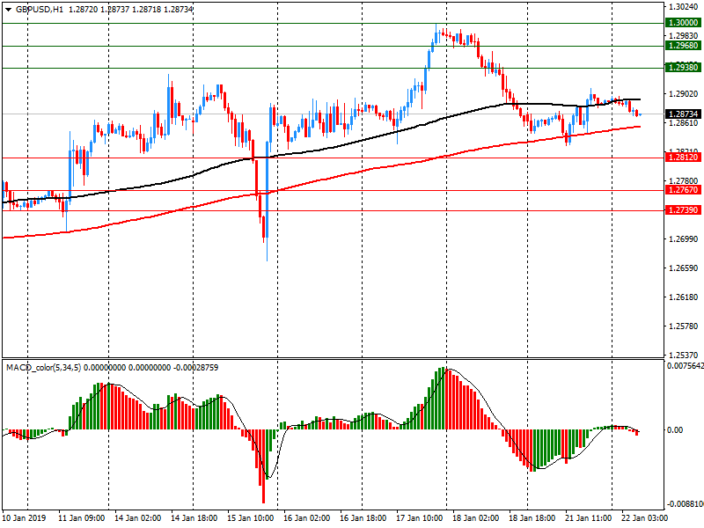
Task: Select the 1.29380 green level label
Action: tap(683, 68)
